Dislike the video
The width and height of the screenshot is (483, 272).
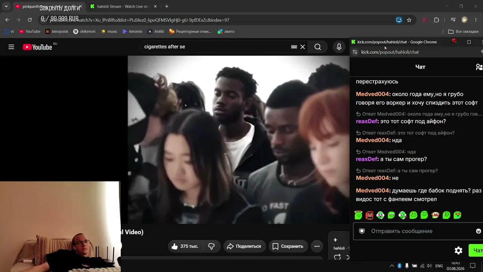tap(211, 246)
